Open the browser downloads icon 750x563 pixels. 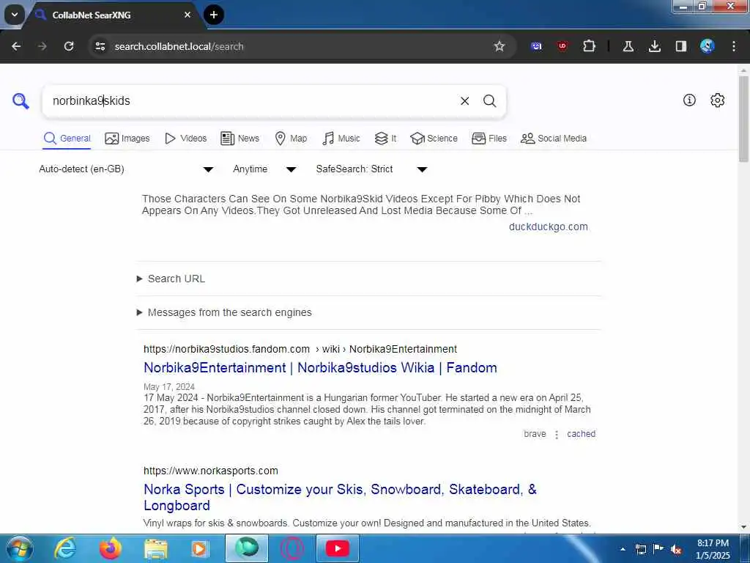[x=654, y=46]
